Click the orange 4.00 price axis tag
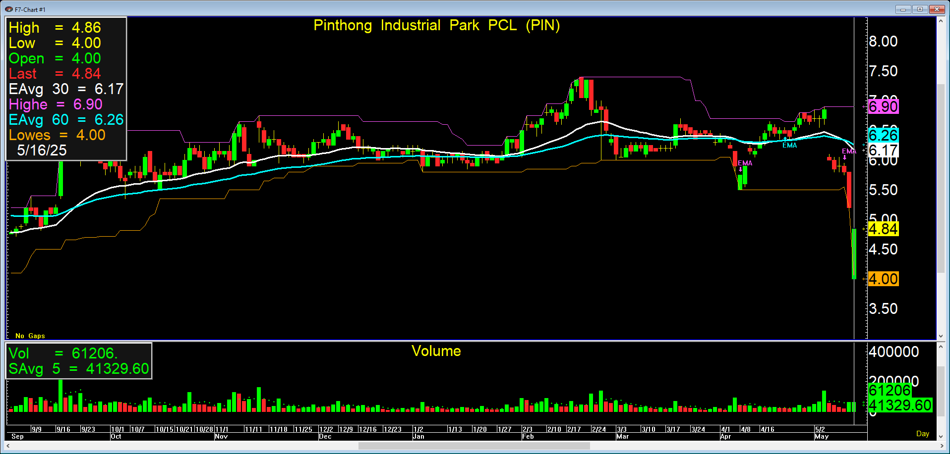The image size is (950, 454). [884, 279]
